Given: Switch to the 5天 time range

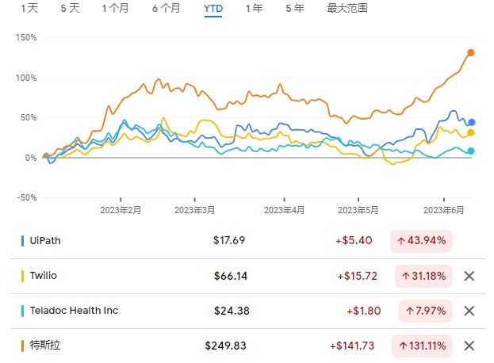Looking at the screenshot, I should tap(70, 8).
